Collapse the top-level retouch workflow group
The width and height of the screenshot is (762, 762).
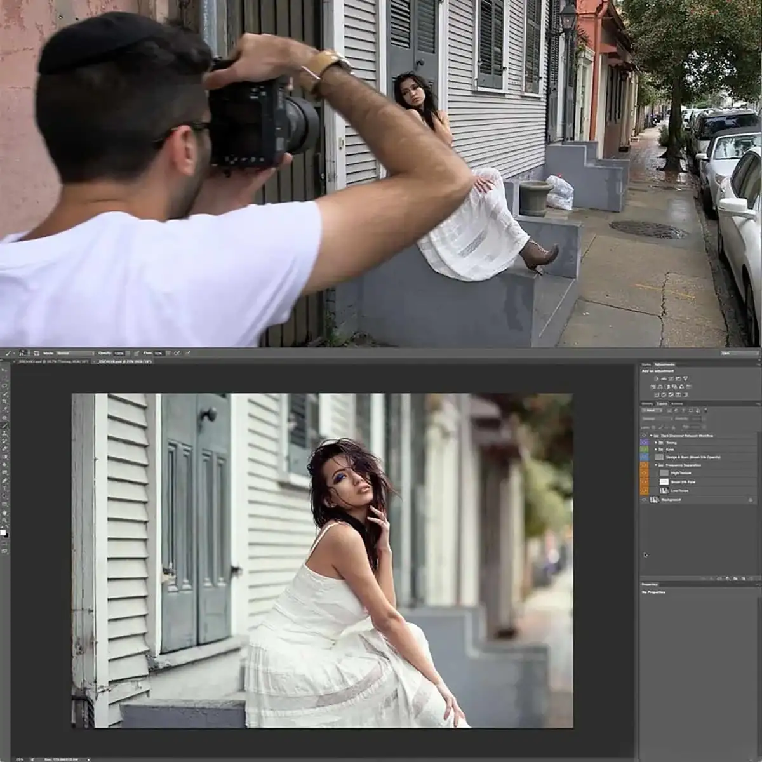pos(652,436)
